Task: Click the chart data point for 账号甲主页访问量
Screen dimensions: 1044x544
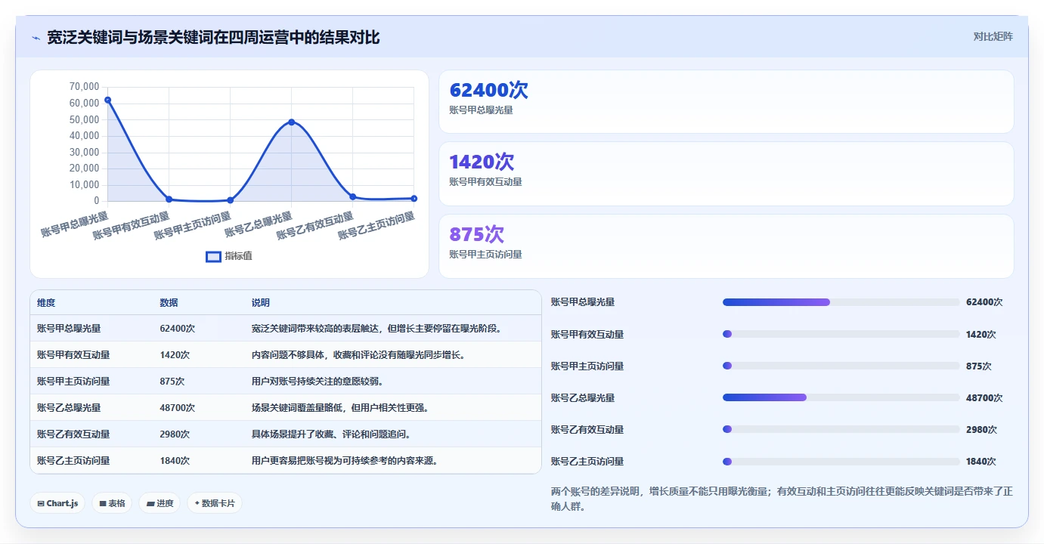Action: pyautogui.click(x=231, y=200)
